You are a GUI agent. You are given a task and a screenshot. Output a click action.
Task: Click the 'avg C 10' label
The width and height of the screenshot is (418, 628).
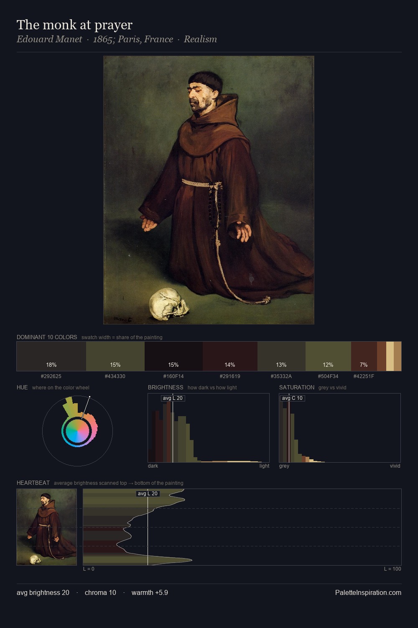click(x=292, y=398)
